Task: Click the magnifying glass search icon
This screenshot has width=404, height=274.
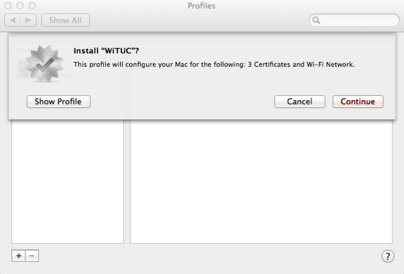Action: pos(316,21)
